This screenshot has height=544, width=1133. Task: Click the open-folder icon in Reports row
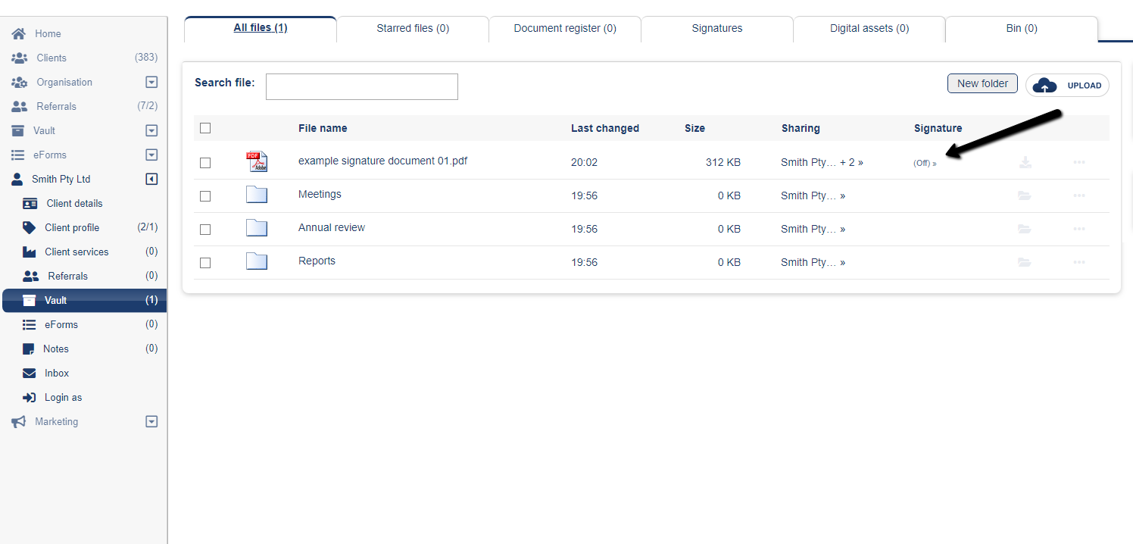tap(1025, 262)
